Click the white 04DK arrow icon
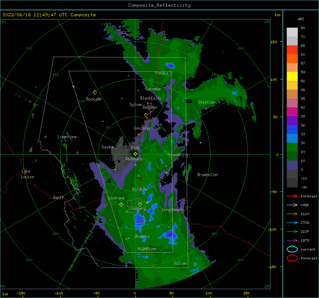 click(292, 205)
